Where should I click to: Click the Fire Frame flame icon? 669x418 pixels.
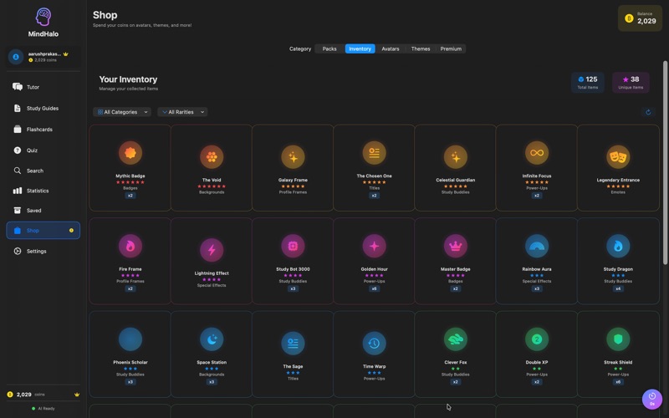point(130,246)
